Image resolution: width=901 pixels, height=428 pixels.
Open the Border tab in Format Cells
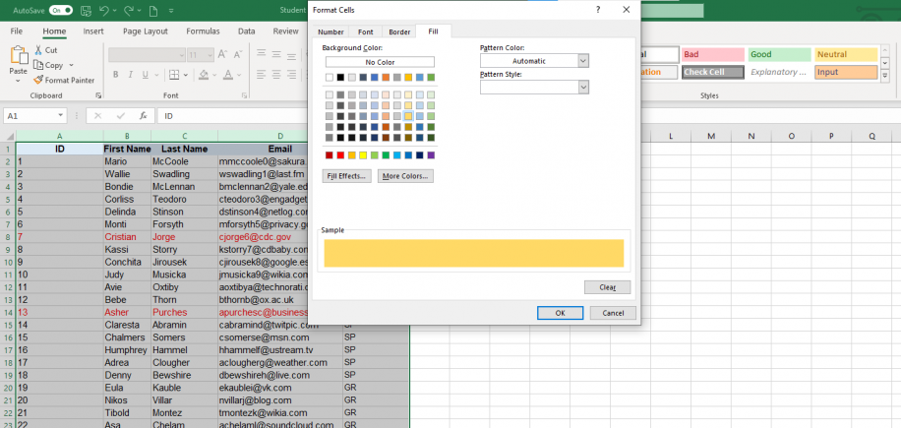399,32
